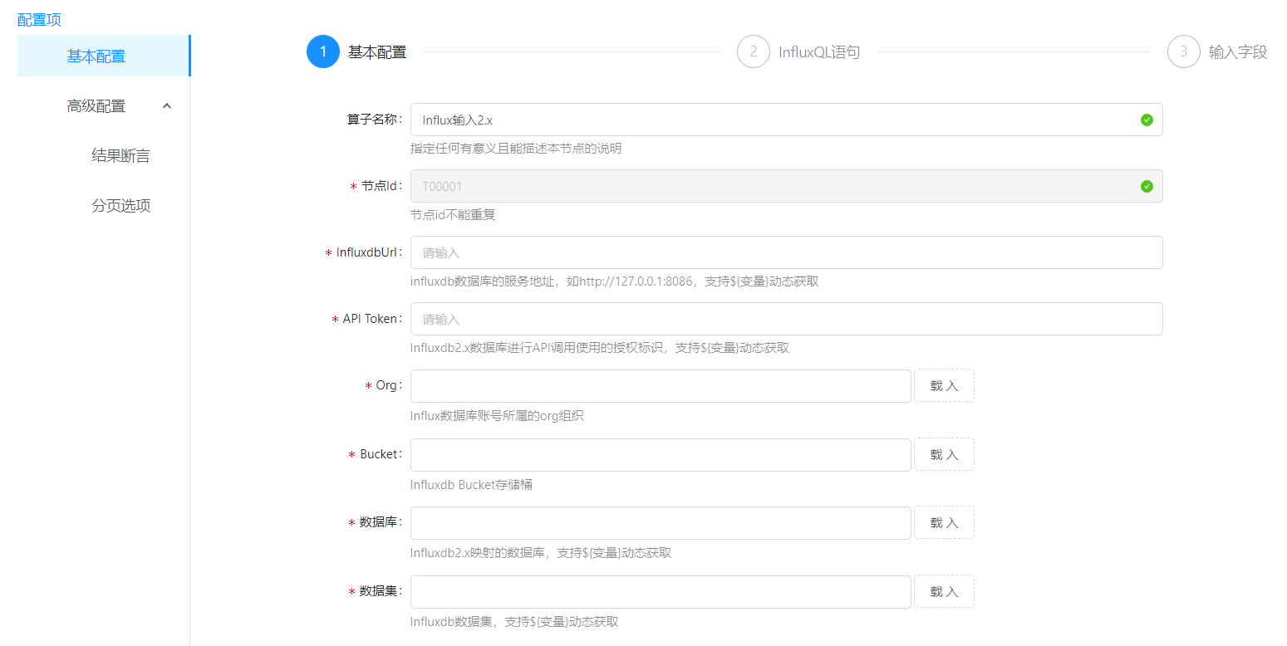Select 基本配置 in the left sidebar
This screenshot has width=1287, height=646.
pos(96,56)
